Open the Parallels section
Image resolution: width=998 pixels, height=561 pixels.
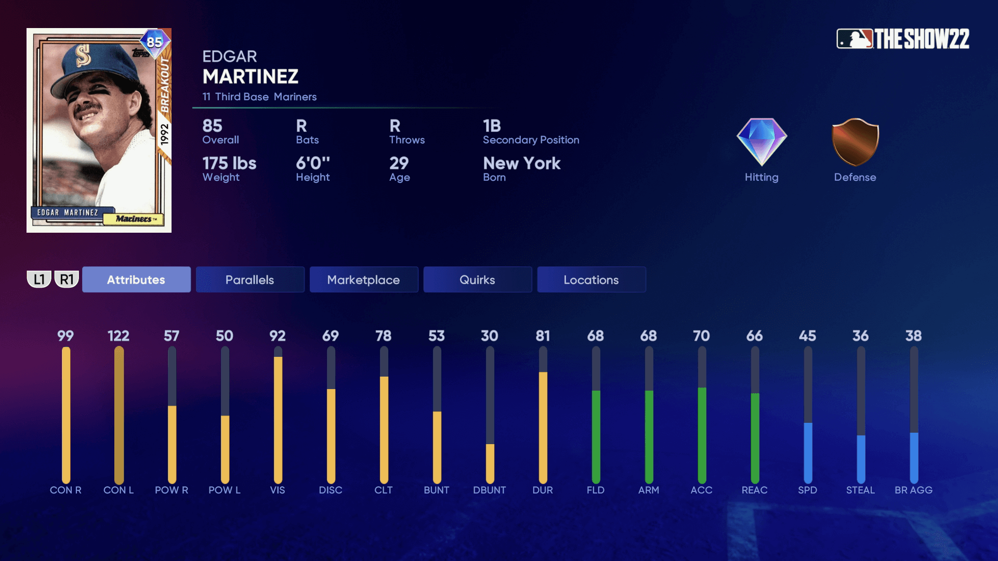[249, 279]
